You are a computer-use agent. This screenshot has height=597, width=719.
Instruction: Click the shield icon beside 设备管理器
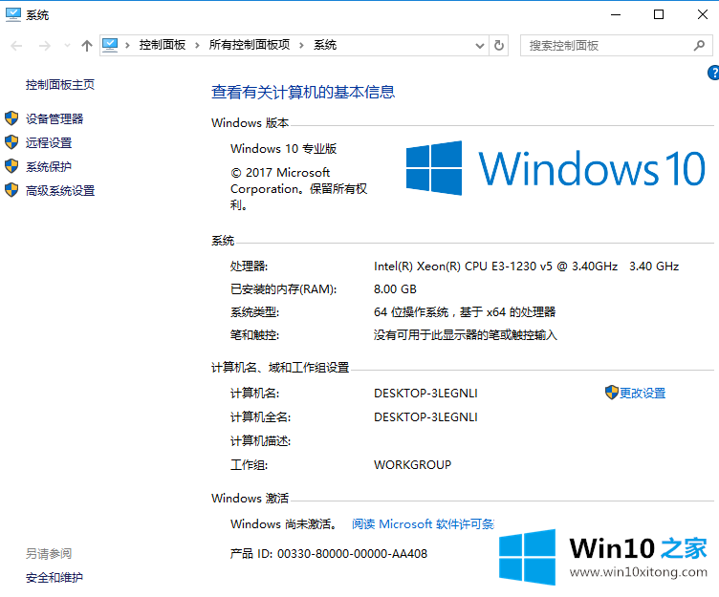click(11, 118)
